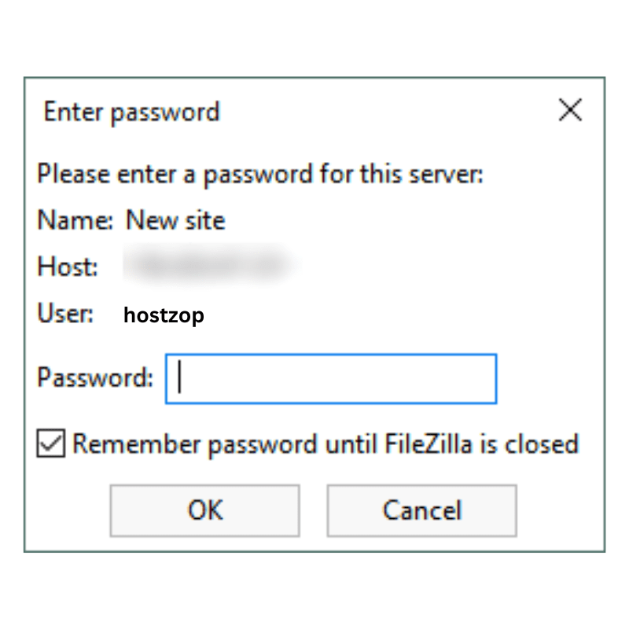Click the hostzop username text
The height and width of the screenshot is (629, 629).
coord(164,314)
